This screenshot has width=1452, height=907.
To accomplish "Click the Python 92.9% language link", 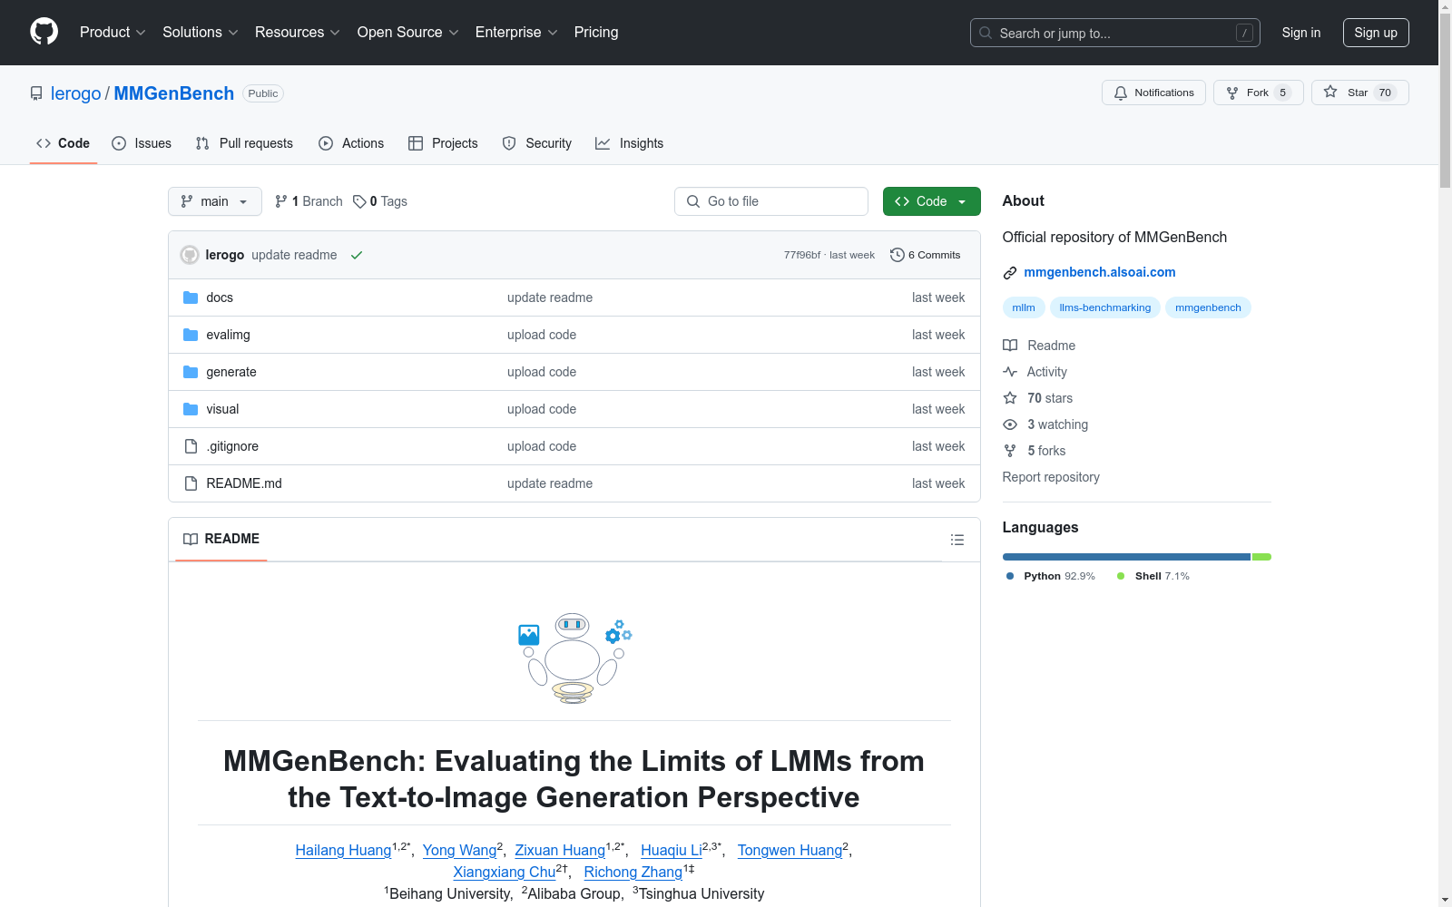I will point(1051,576).
